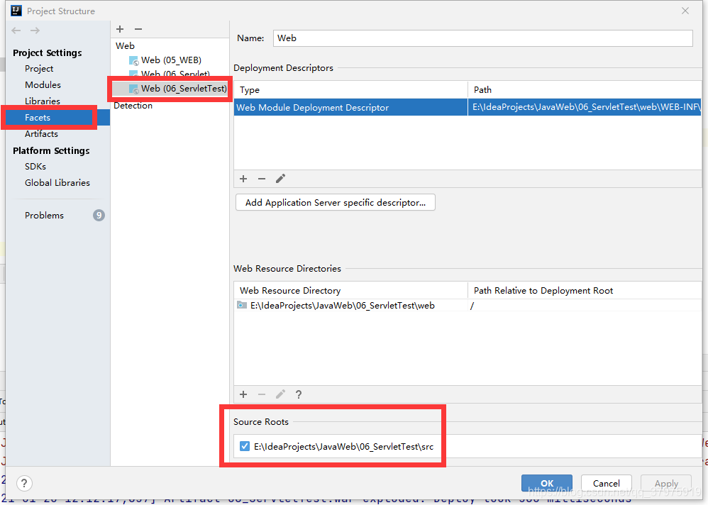This screenshot has width=708, height=505.
Task: Open web resource directories help question mark
Action: pyautogui.click(x=299, y=394)
